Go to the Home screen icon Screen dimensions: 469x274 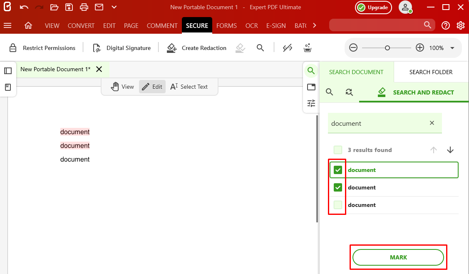click(28, 25)
